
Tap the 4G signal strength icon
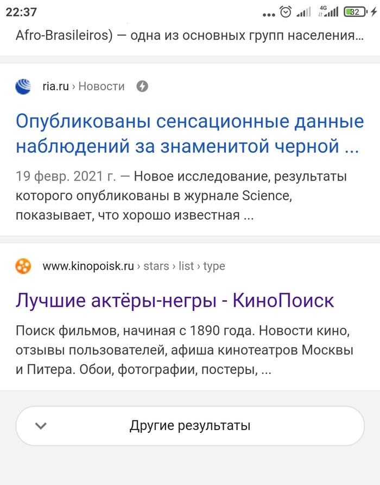coord(328,11)
